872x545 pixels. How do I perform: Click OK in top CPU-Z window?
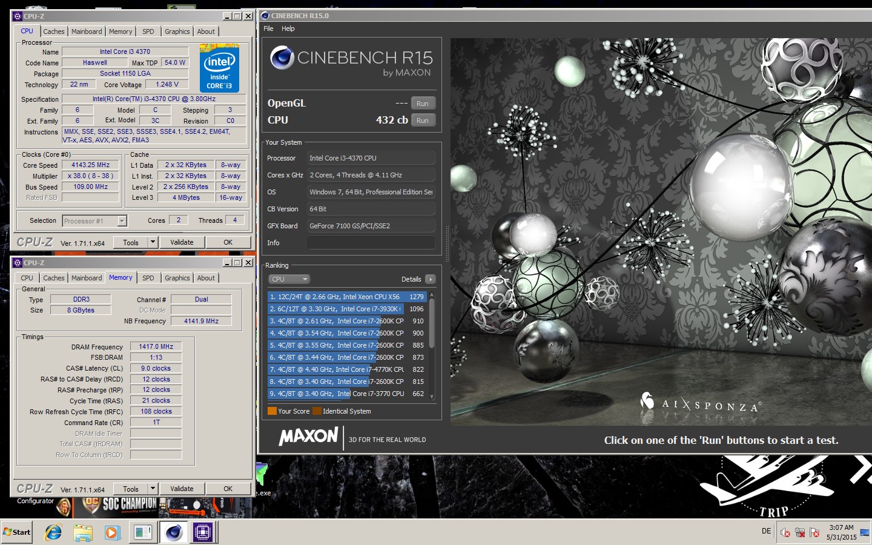pyautogui.click(x=228, y=242)
